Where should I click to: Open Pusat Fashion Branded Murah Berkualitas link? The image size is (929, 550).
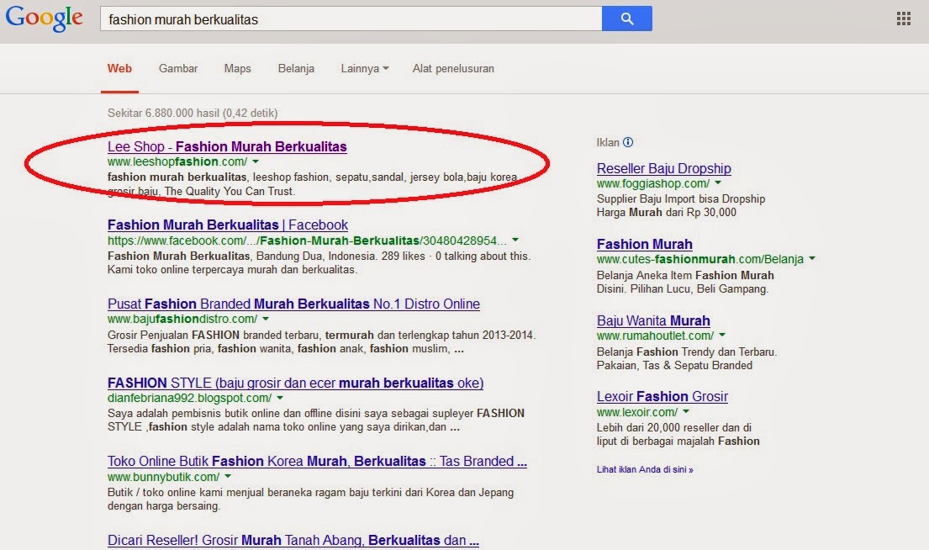293,304
